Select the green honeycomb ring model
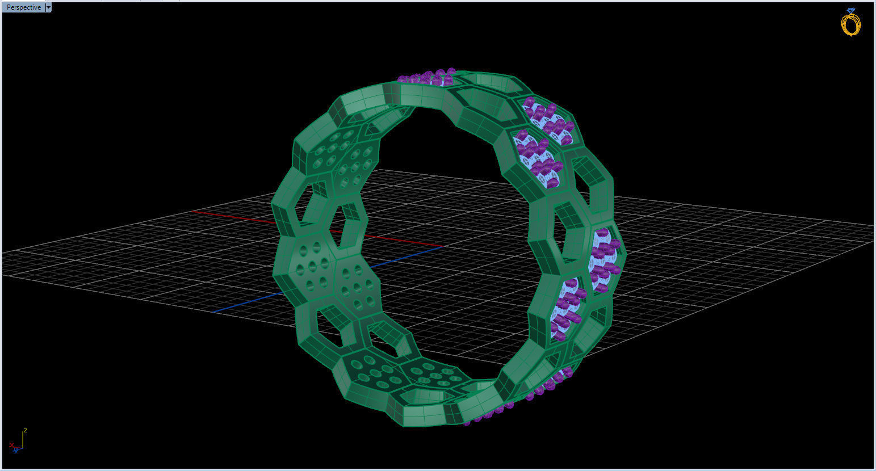 tap(449, 248)
